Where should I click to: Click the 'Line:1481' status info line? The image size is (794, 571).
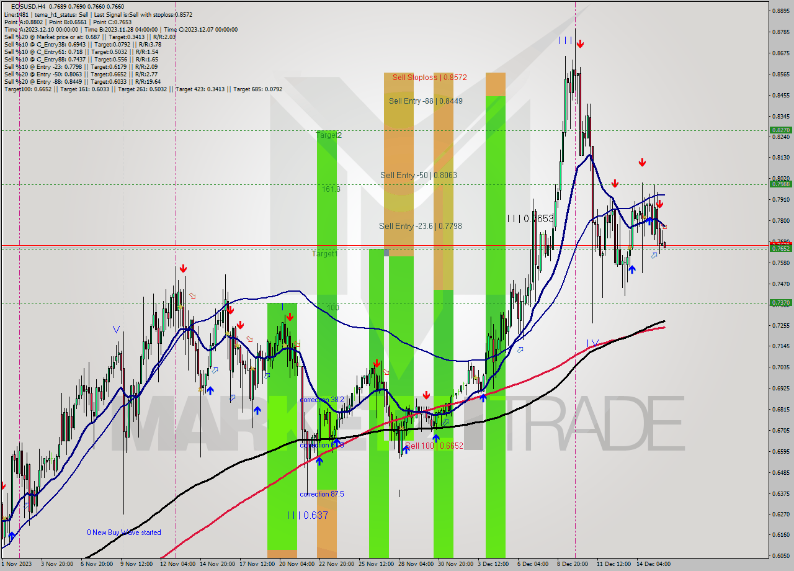98,14
